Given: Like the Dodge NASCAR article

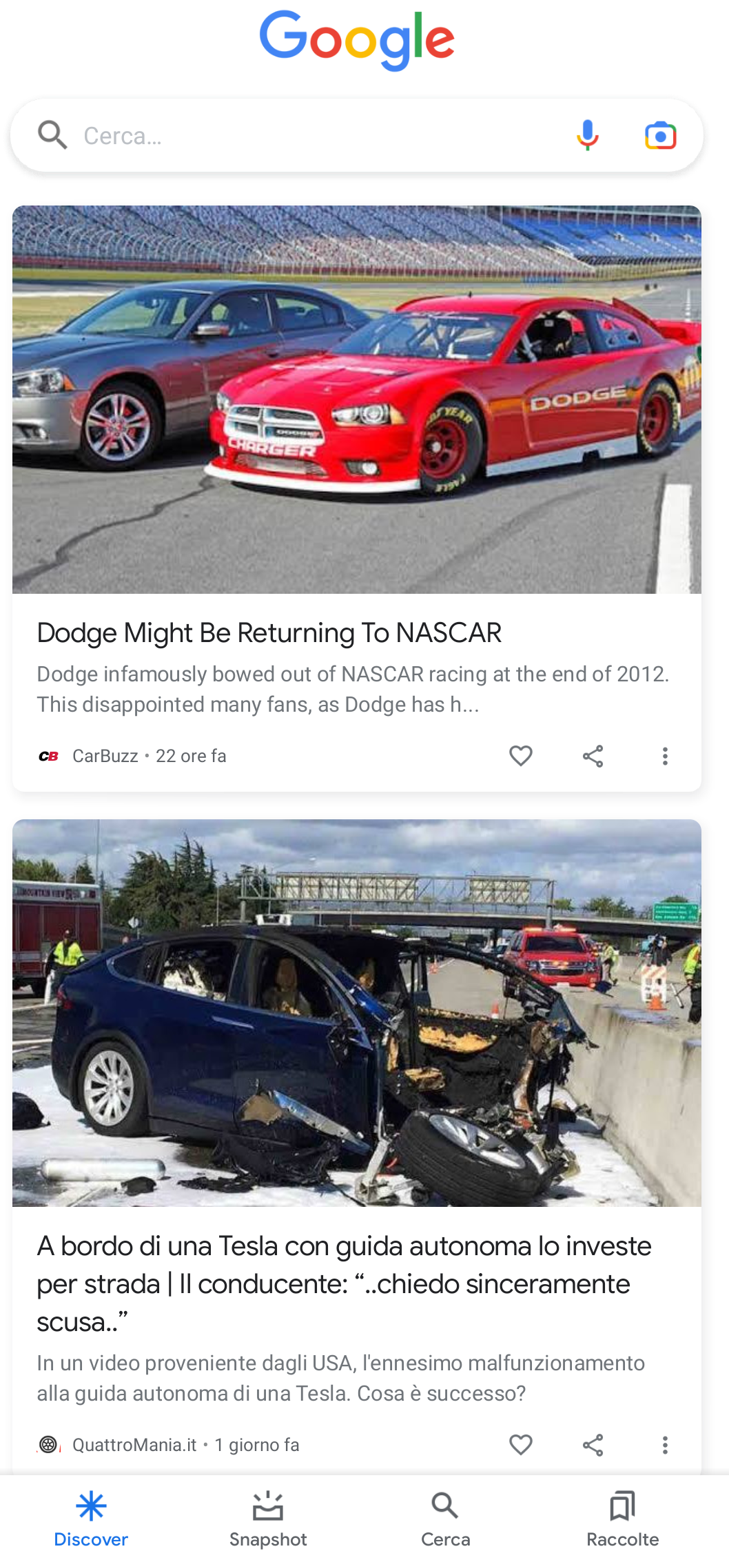Looking at the screenshot, I should click(521, 756).
